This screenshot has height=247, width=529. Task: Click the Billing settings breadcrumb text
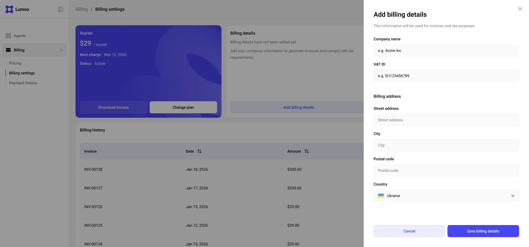[x=110, y=9]
